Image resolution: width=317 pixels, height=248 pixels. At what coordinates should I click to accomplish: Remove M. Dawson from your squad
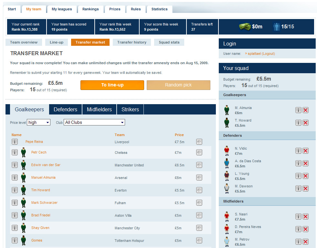click(305, 188)
